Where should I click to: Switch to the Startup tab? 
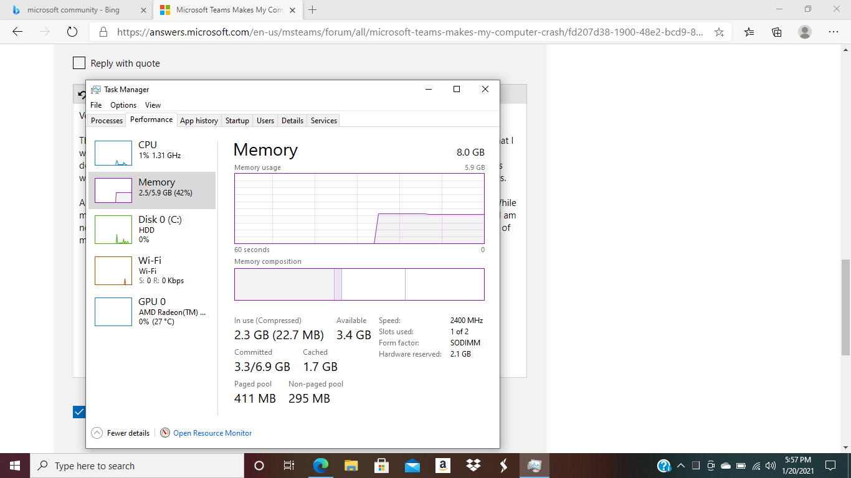tap(237, 121)
